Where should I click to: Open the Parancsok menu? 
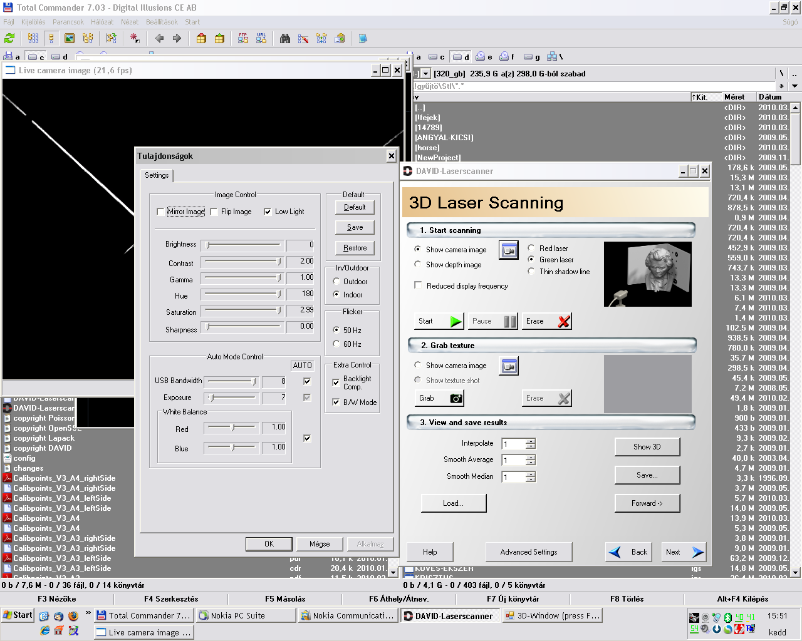[68, 22]
